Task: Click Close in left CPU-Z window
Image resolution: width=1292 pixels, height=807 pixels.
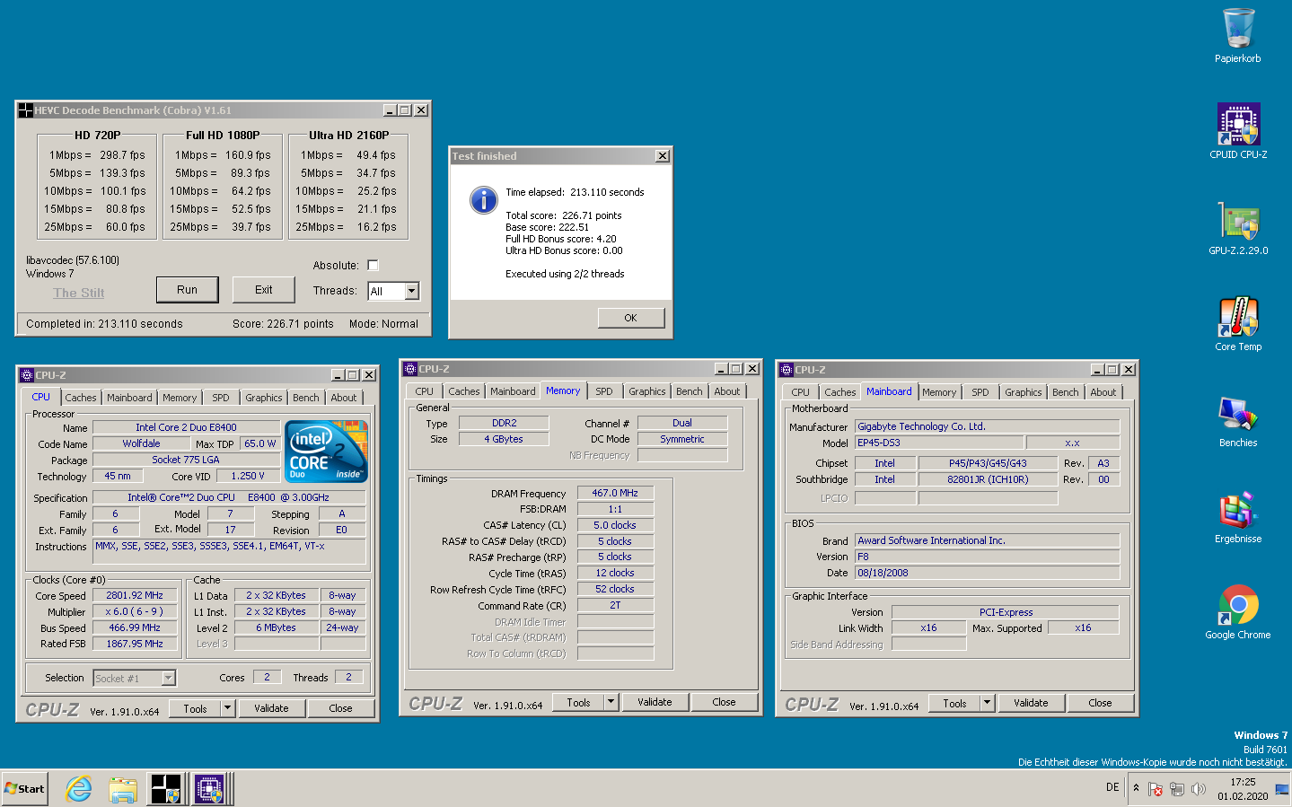Action: click(340, 708)
